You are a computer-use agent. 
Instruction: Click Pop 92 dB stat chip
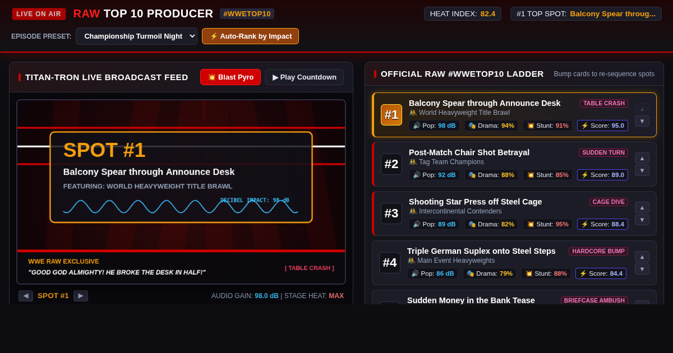click(434, 175)
